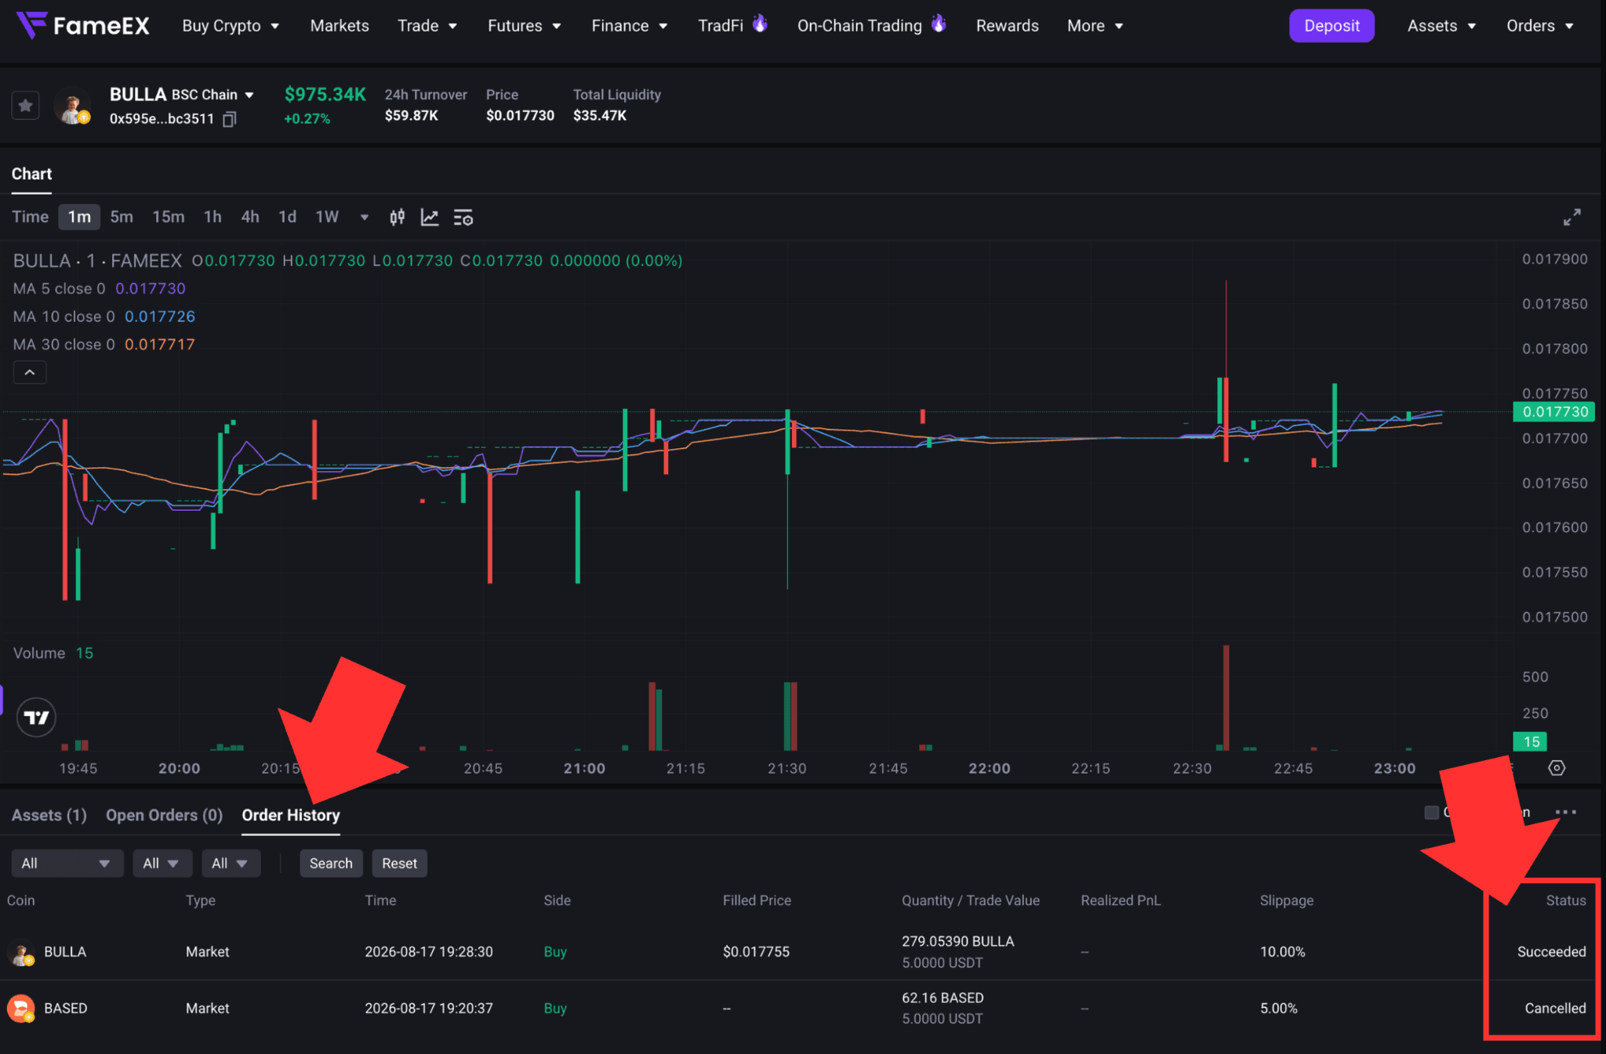Switch to Assets (1) tab

(49, 815)
